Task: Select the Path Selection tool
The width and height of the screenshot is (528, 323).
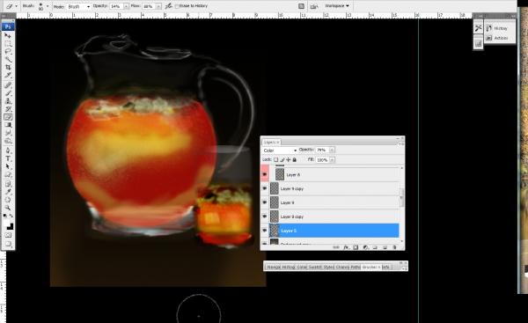Action: pyautogui.click(x=8, y=166)
